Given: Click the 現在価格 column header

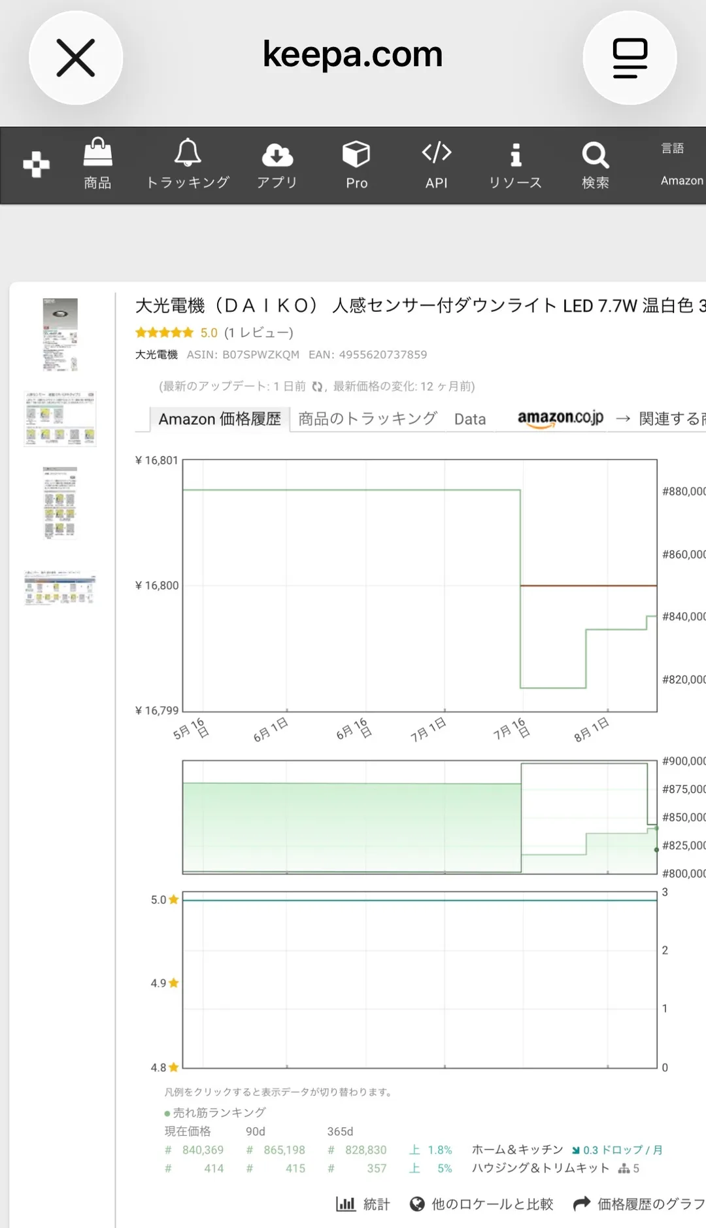Looking at the screenshot, I should [x=187, y=1131].
